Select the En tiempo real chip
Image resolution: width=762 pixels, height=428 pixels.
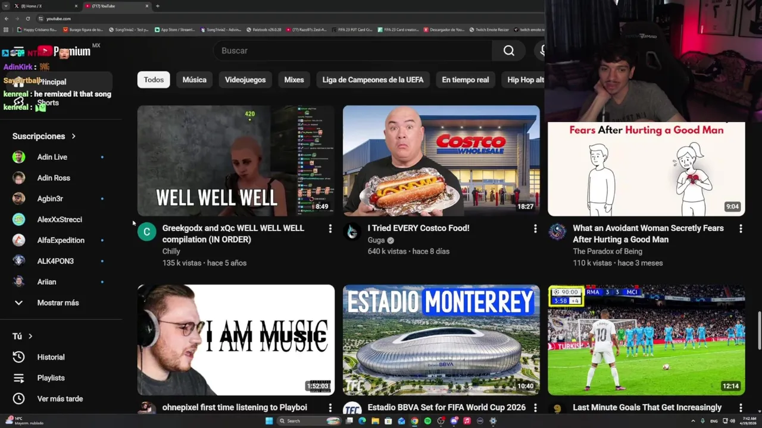pyautogui.click(x=466, y=80)
